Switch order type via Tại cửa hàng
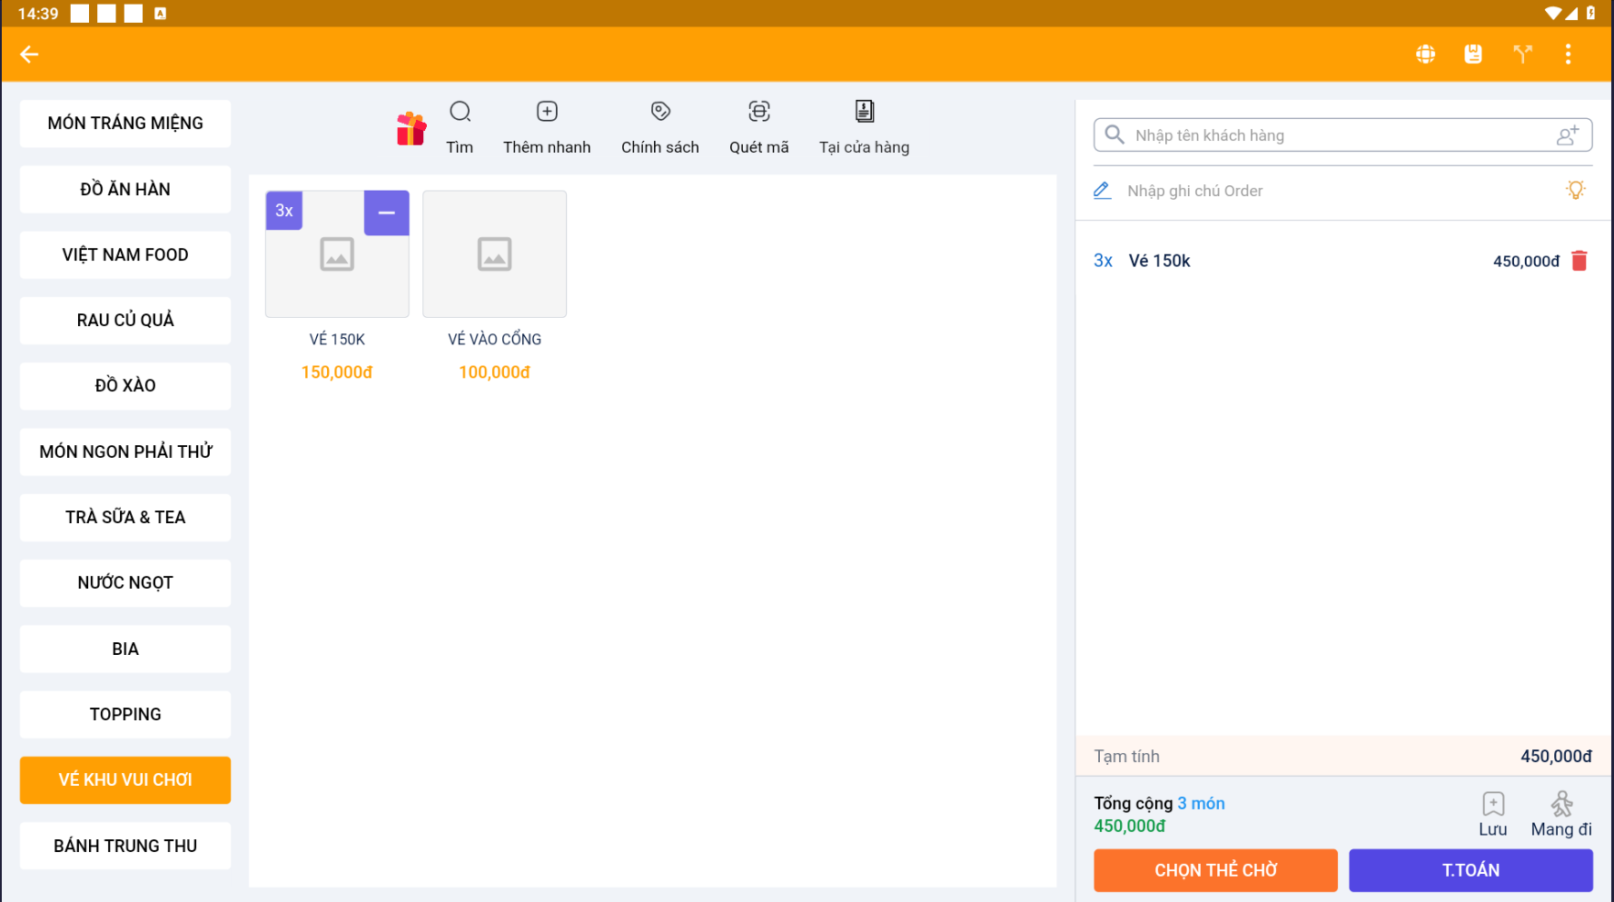 [x=864, y=126]
